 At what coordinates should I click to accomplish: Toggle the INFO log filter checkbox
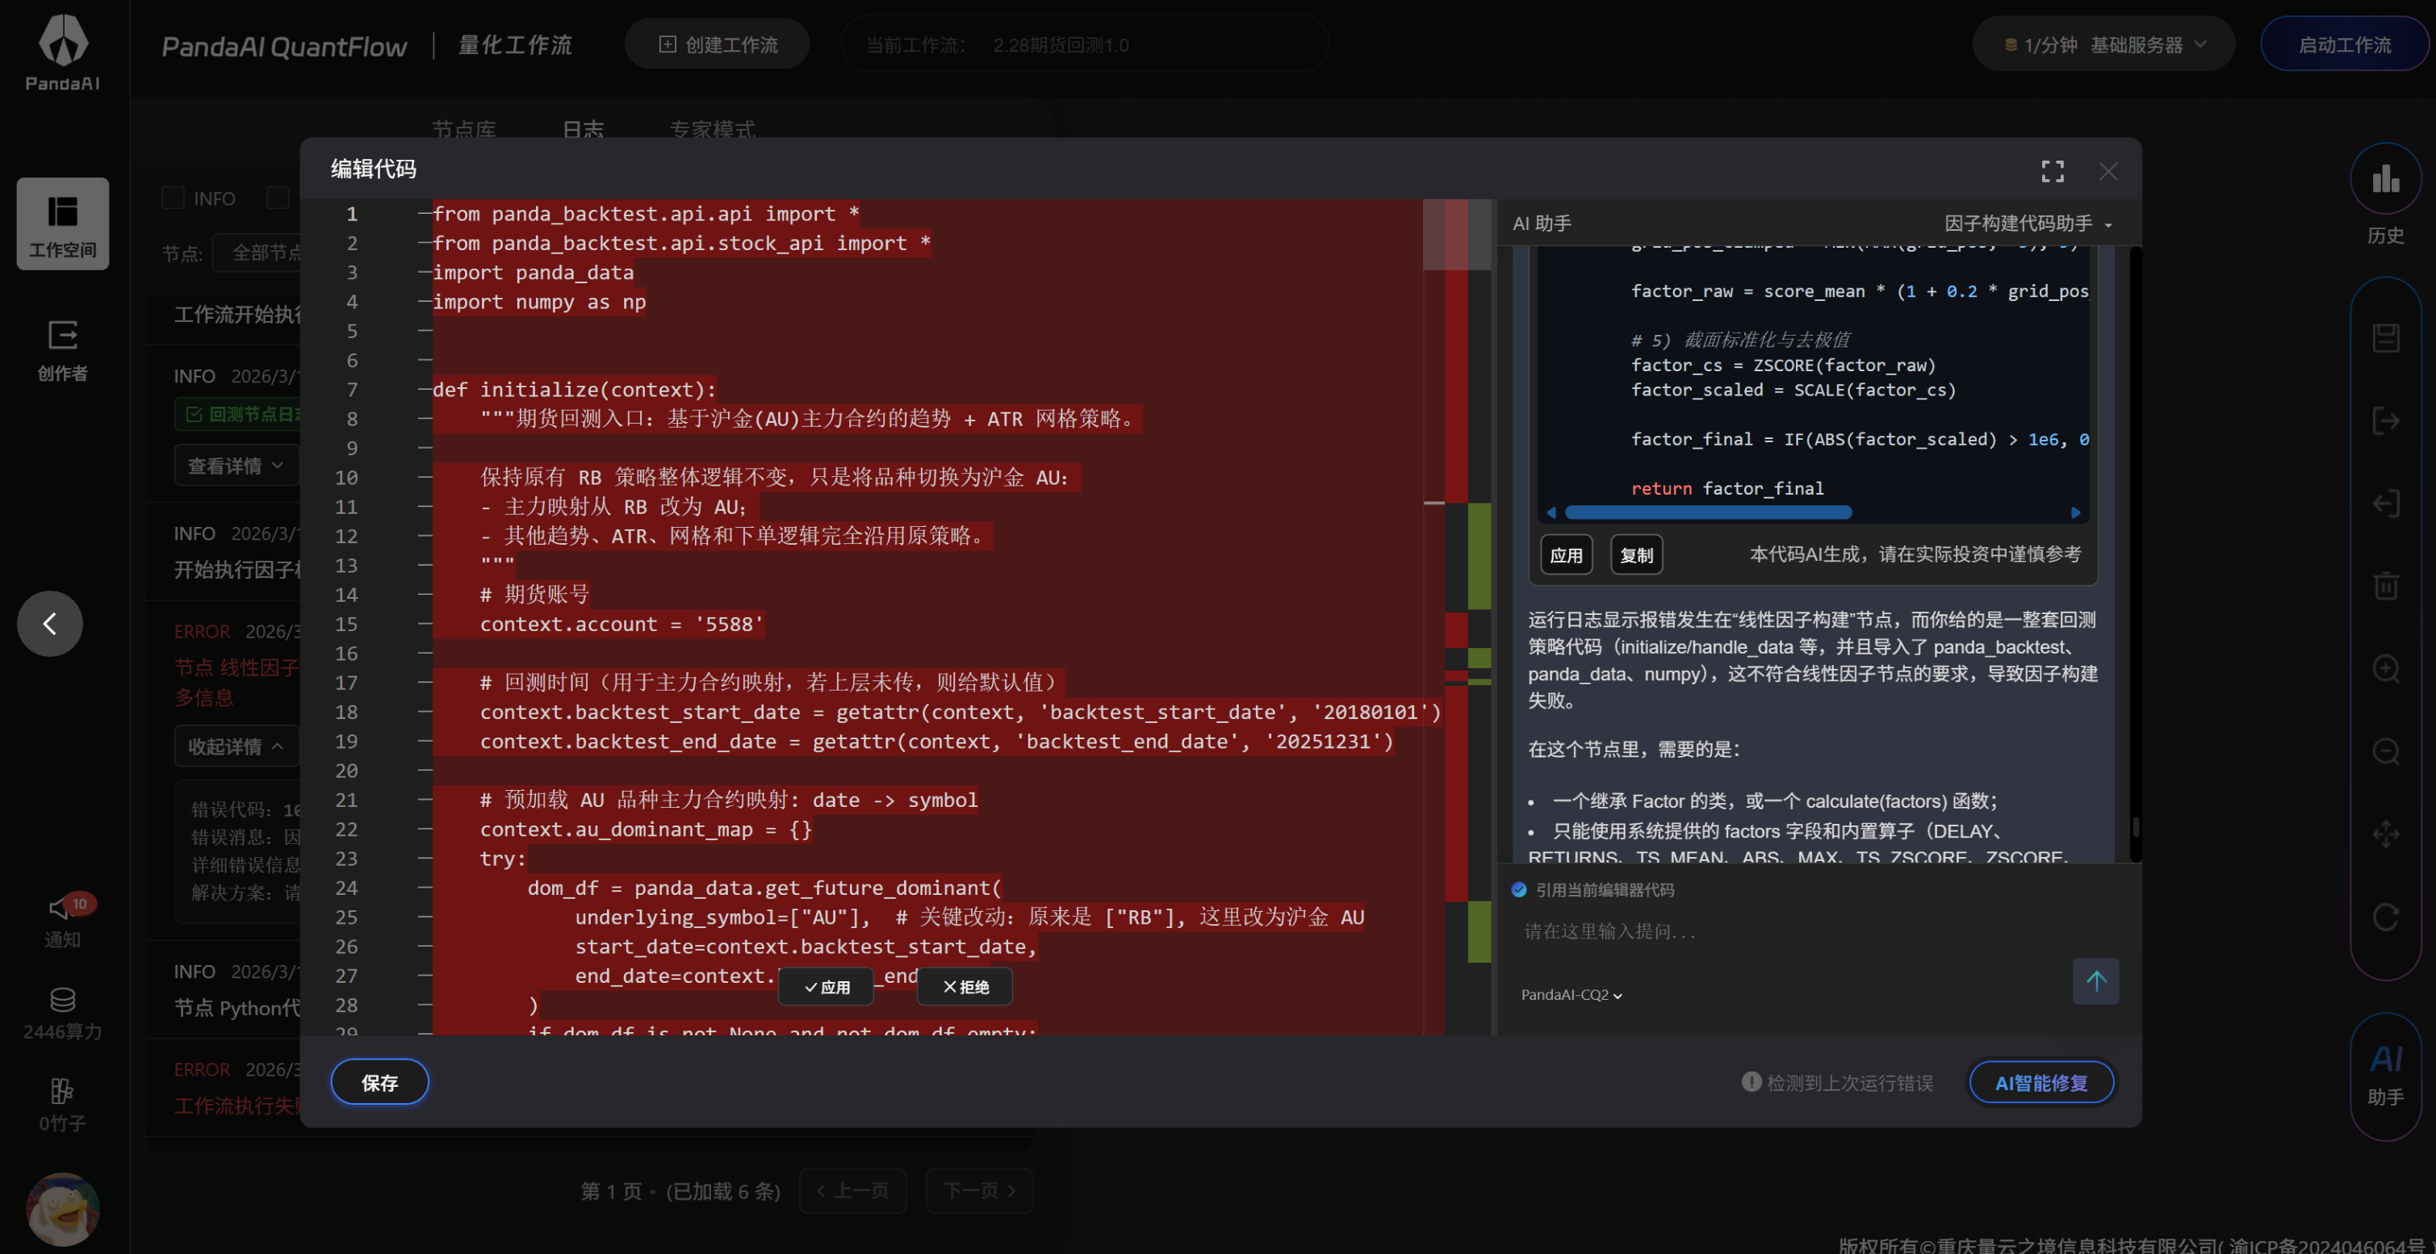pyautogui.click(x=173, y=198)
